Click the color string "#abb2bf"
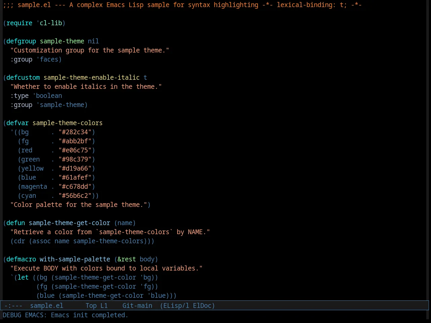Screen dimensions: 431x323 [75, 141]
